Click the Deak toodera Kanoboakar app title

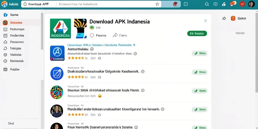104,72
